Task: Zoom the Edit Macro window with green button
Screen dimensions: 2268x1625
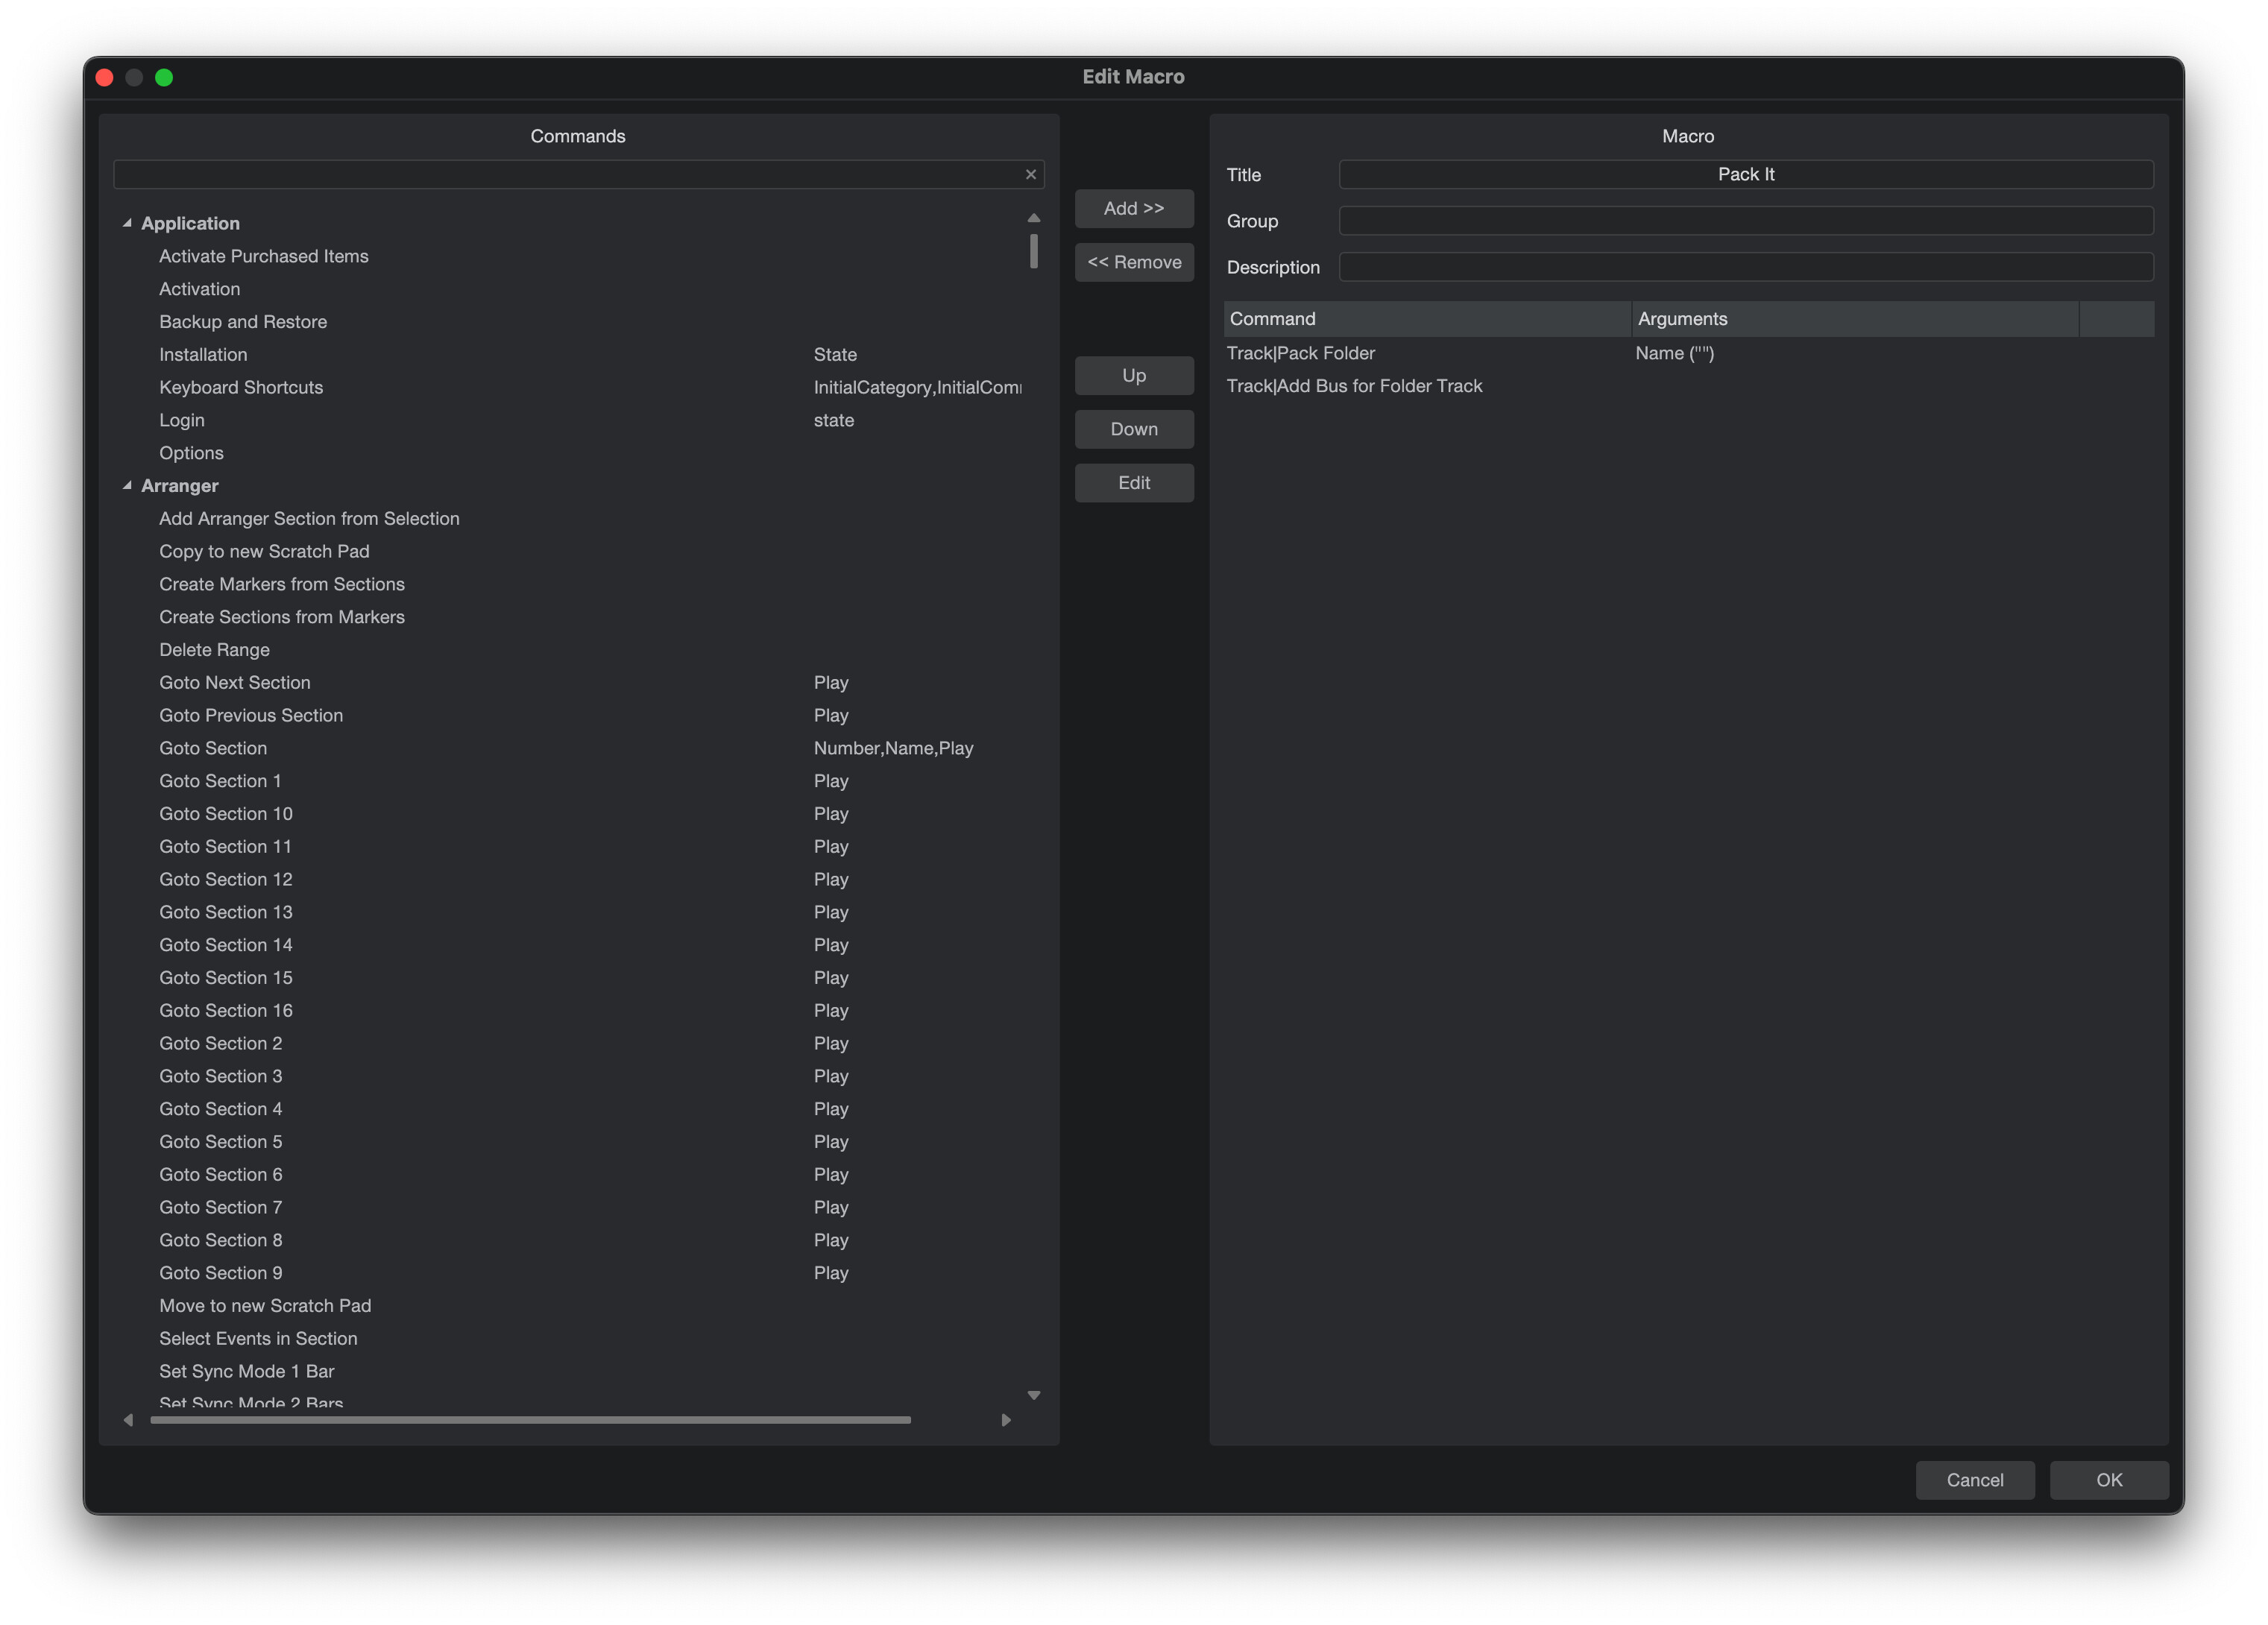Action: coord(164,77)
